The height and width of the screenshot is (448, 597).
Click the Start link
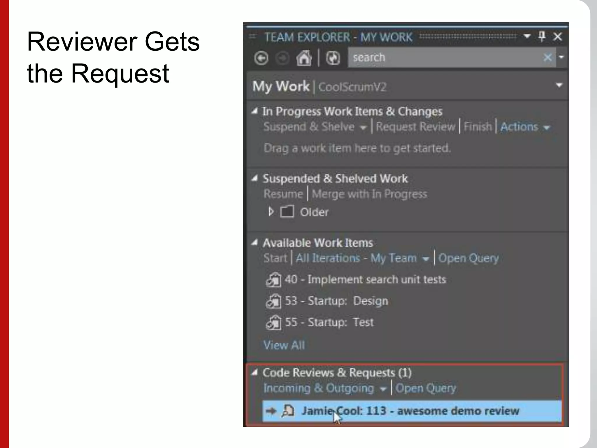click(275, 258)
